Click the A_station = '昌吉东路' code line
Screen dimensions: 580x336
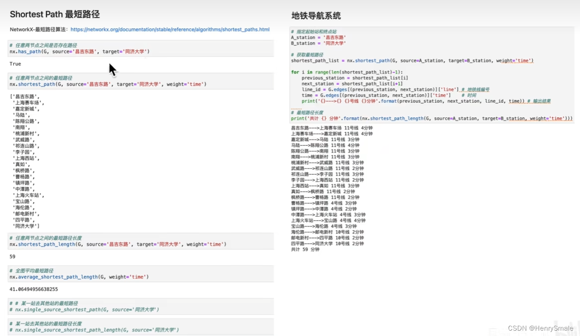pos(319,38)
